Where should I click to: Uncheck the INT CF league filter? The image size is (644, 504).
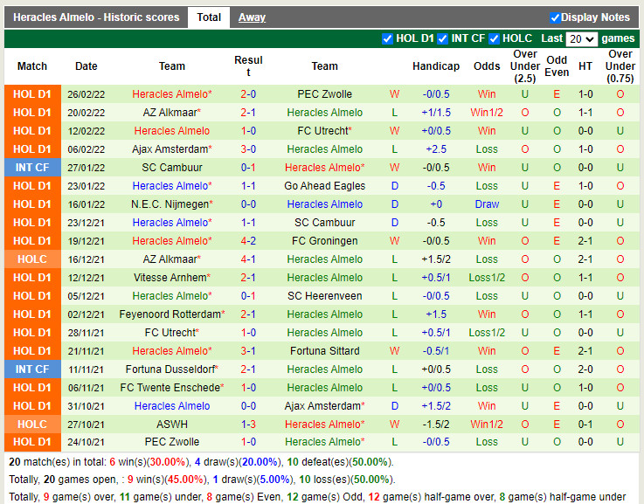coord(443,38)
